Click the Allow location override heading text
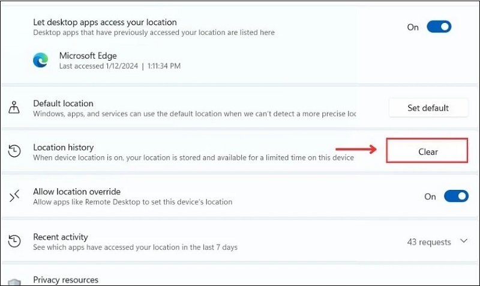Viewport: 480px width, 286px height. 77,192
